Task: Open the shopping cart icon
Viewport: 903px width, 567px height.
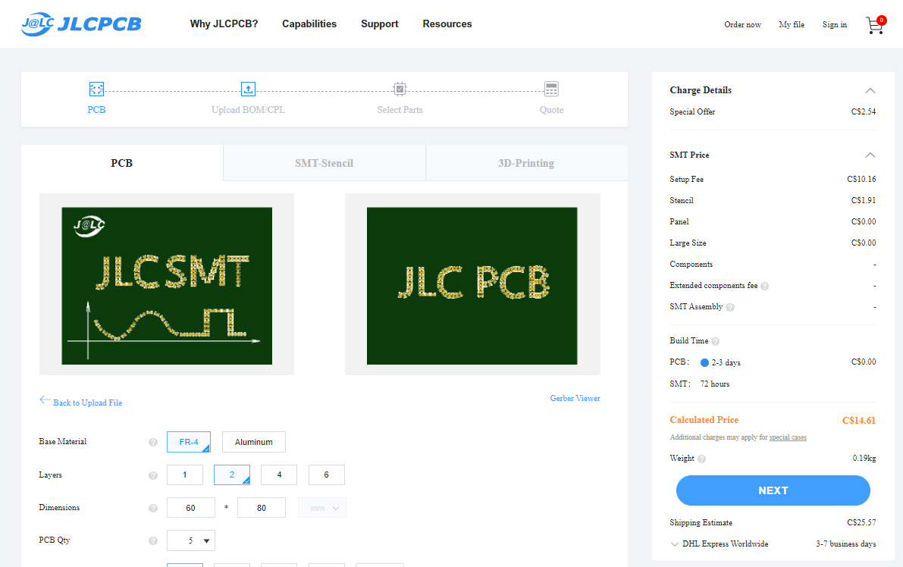Action: (876, 25)
